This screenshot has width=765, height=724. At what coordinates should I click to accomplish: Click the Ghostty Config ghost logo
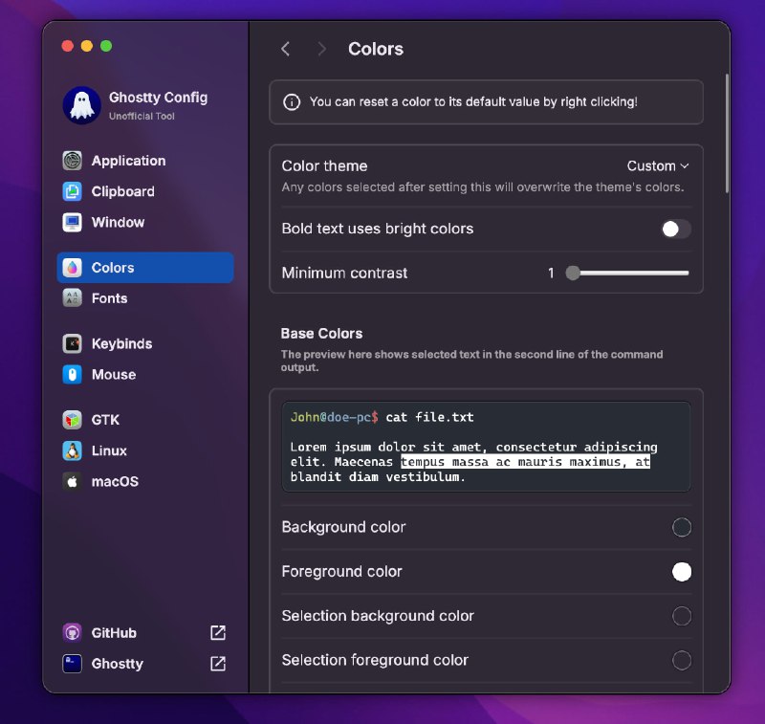point(82,105)
